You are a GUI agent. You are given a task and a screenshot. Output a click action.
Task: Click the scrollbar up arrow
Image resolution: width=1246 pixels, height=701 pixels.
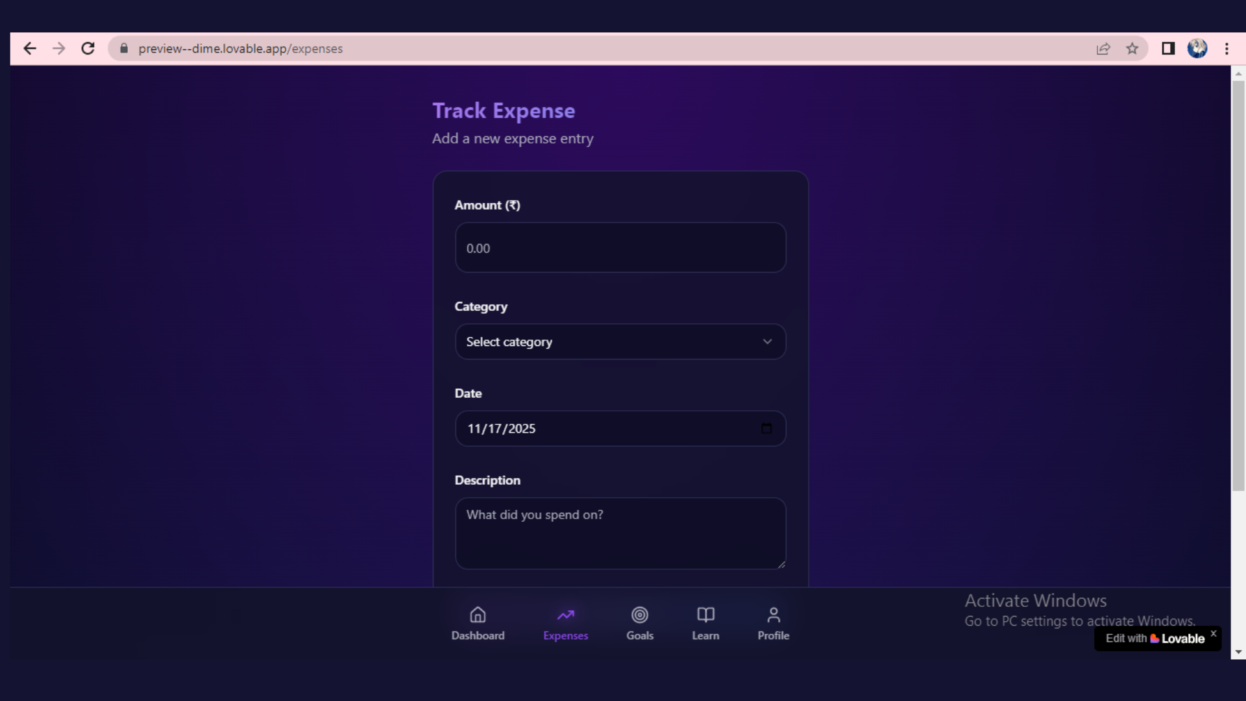tap(1238, 73)
